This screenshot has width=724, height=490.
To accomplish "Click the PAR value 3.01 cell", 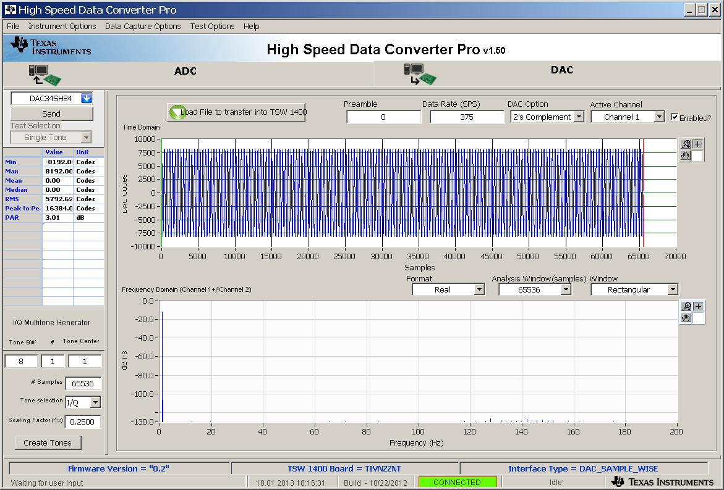I will [57, 217].
